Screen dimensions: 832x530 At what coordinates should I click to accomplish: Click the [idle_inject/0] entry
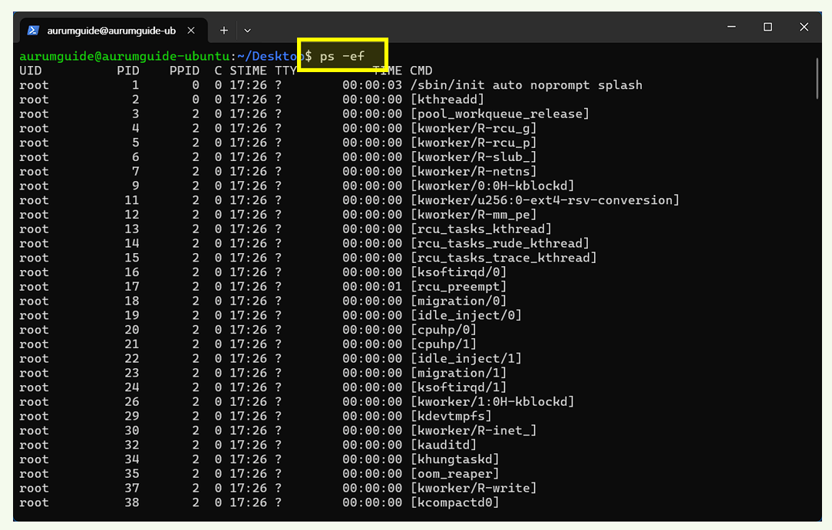click(466, 314)
